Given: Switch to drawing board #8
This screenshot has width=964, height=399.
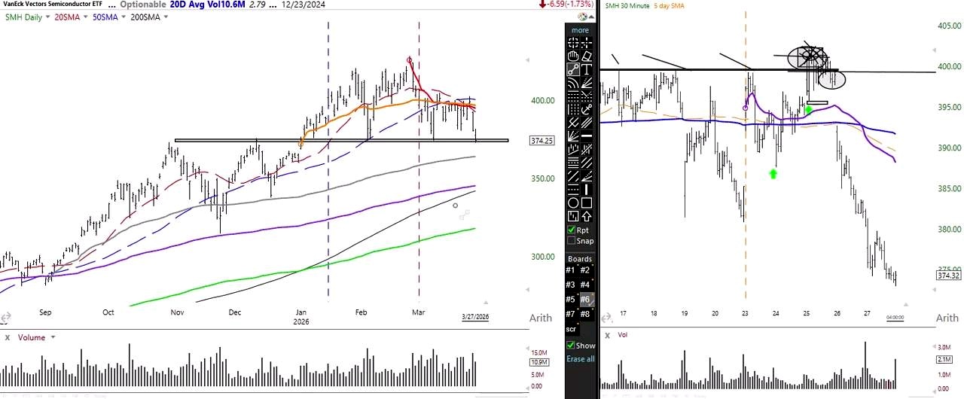Looking at the screenshot, I should [585, 313].
